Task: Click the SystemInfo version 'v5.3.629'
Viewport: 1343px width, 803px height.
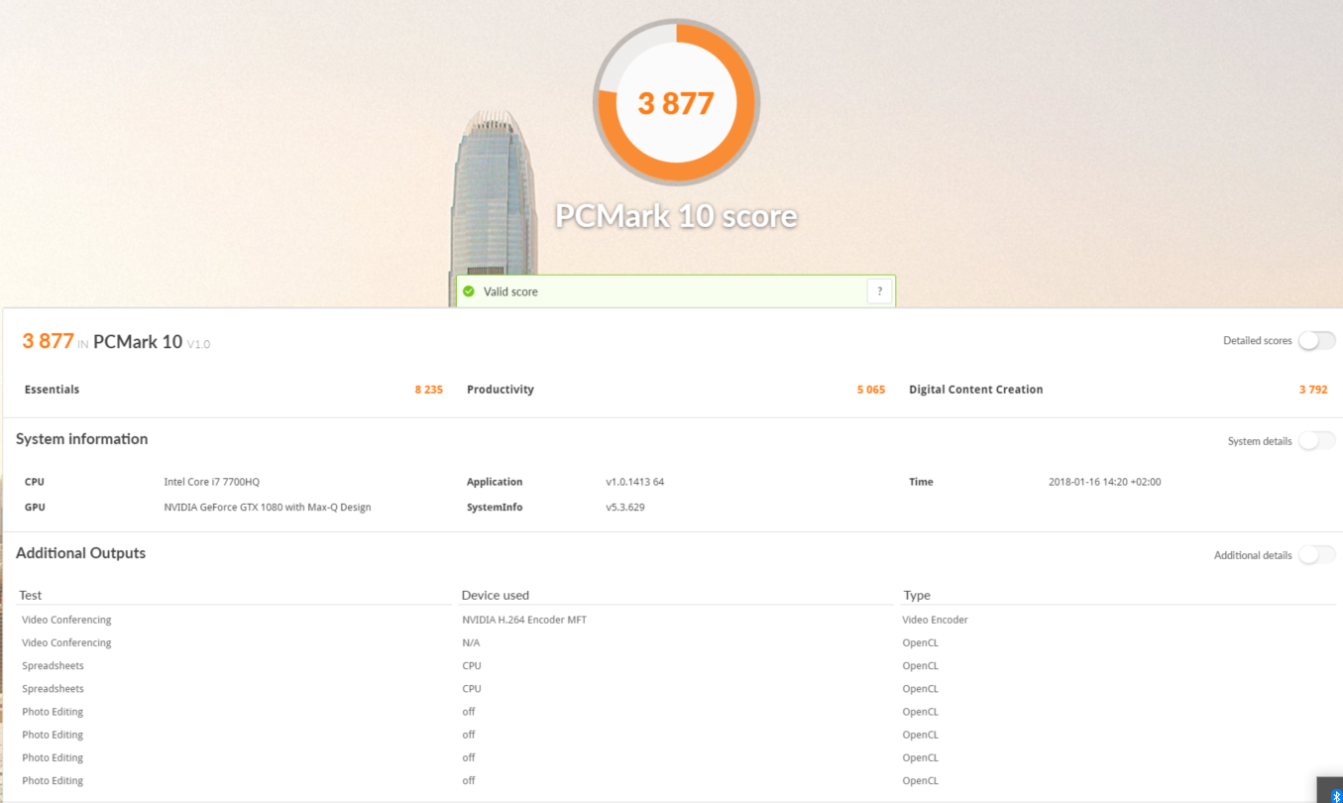Action: click(x=625, y=508)
